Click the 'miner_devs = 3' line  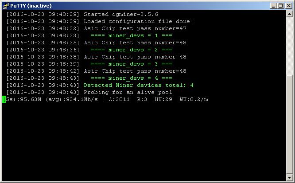click(131, 64)
